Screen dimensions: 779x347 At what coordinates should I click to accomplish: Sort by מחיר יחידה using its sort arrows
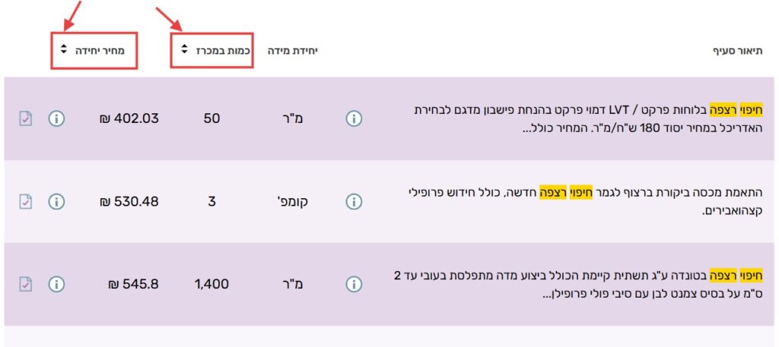[x=63, y=50]
